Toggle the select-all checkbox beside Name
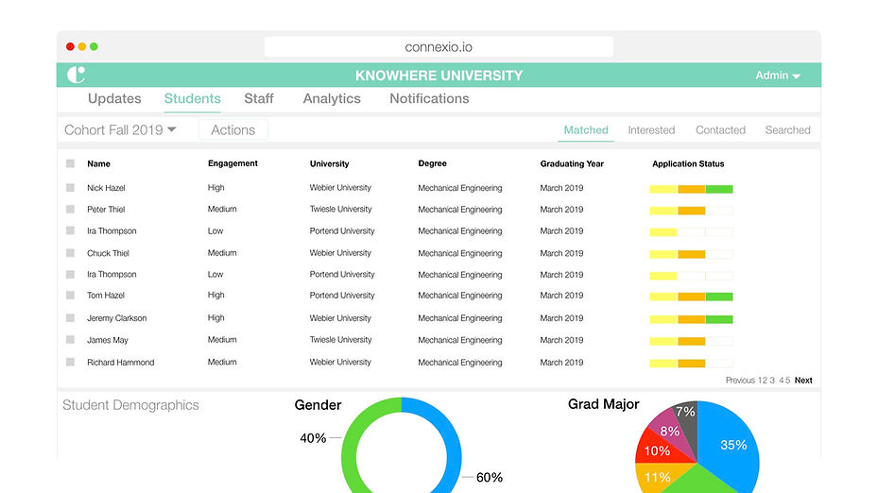The width and height of the screenshot is (878, 493). click(x=70, y=163)
